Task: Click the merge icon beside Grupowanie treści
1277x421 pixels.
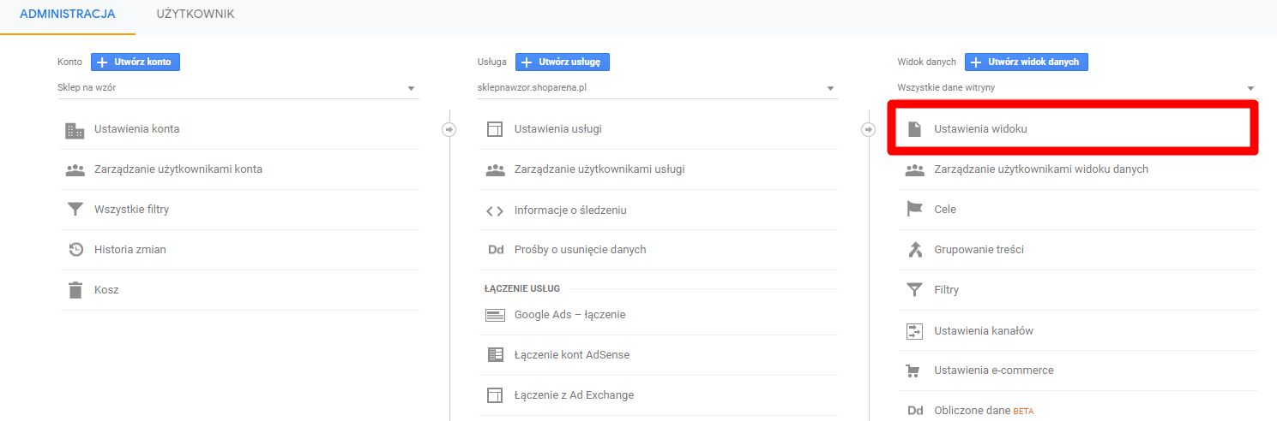Action: point(915,250)
